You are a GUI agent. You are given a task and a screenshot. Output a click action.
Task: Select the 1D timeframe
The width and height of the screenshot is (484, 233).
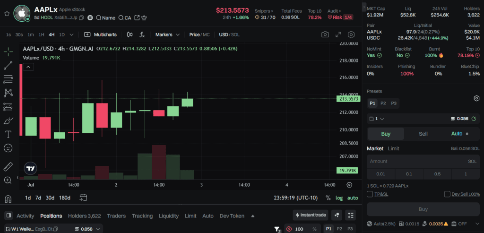(x=62, y=35)
